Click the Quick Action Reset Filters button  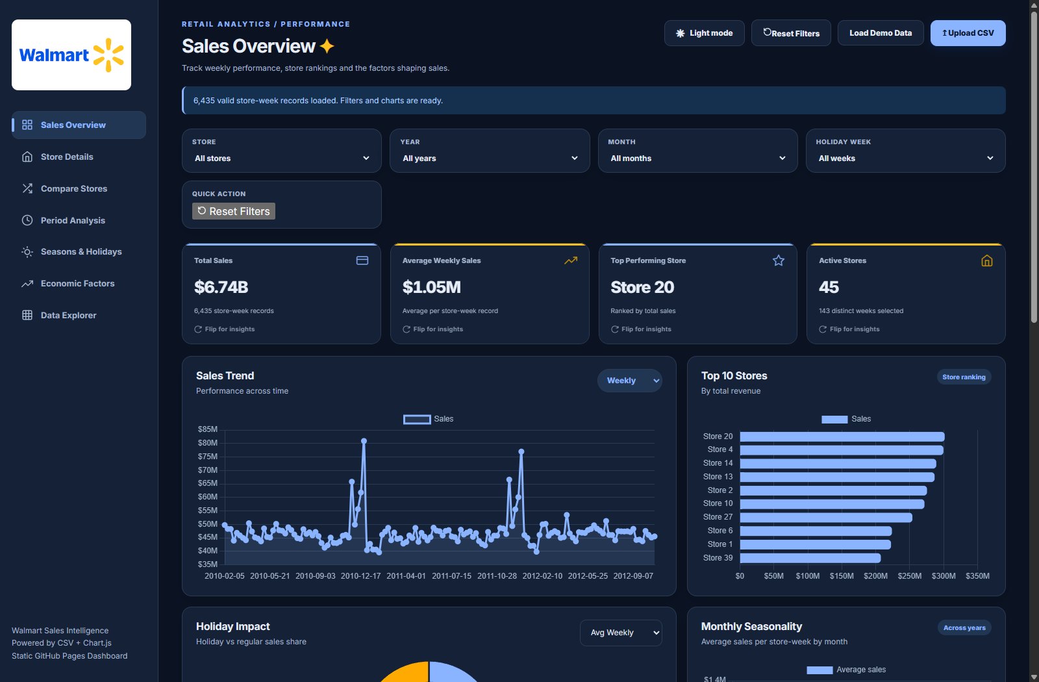[234, 211]
